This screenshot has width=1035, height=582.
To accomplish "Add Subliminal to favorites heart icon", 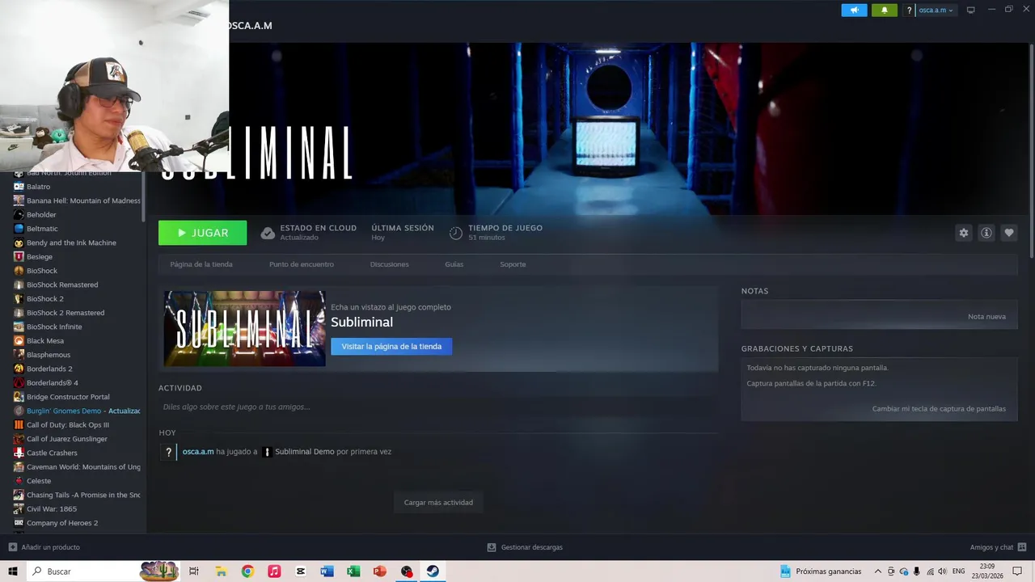I will coord(1008,233).
